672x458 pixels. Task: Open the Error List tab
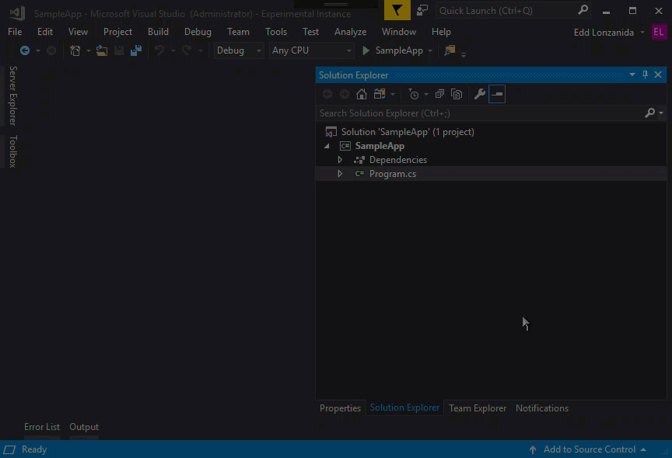point(42,427)
